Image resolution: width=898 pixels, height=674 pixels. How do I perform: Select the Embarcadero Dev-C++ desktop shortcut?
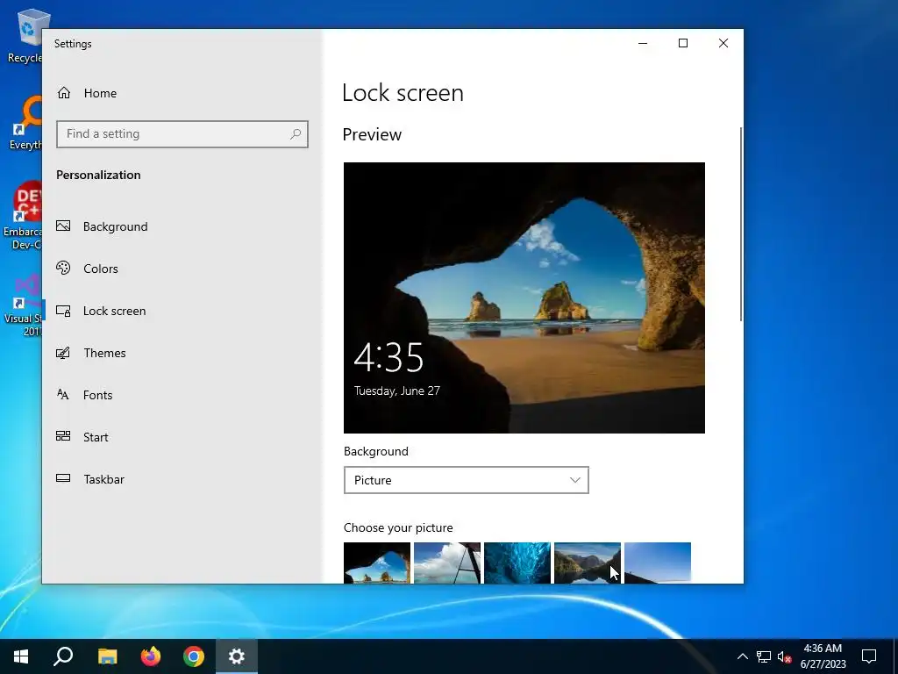click(x=23, y=216)
